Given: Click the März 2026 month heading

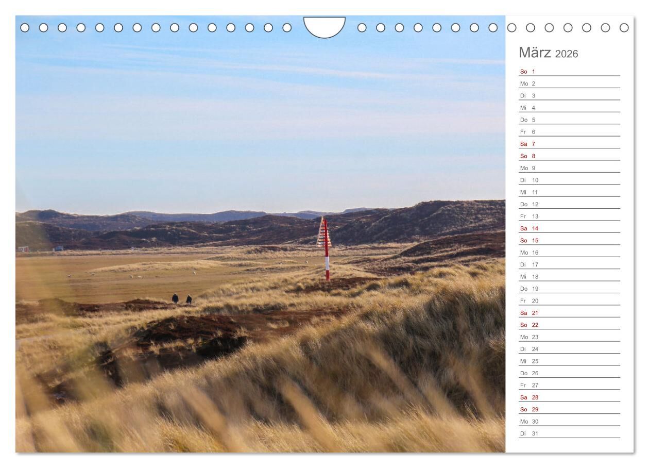Looking at the screenshot, I should point(548,53).
